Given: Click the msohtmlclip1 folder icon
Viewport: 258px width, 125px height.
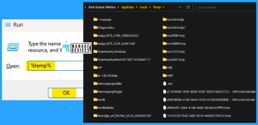Looking at the screenshot, I should 165,27.
